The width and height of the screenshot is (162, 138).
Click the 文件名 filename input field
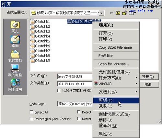[x=75, y=77]
